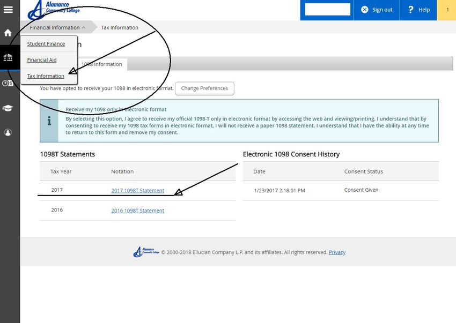Open the 2017 1098T Statement link
456x323 pixels.
[x=137, y=191]
